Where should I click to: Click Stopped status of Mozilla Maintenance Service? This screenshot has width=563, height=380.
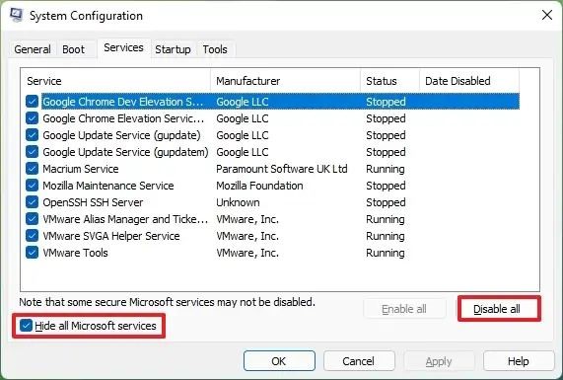pyautogui.click(x=386, y=186)
